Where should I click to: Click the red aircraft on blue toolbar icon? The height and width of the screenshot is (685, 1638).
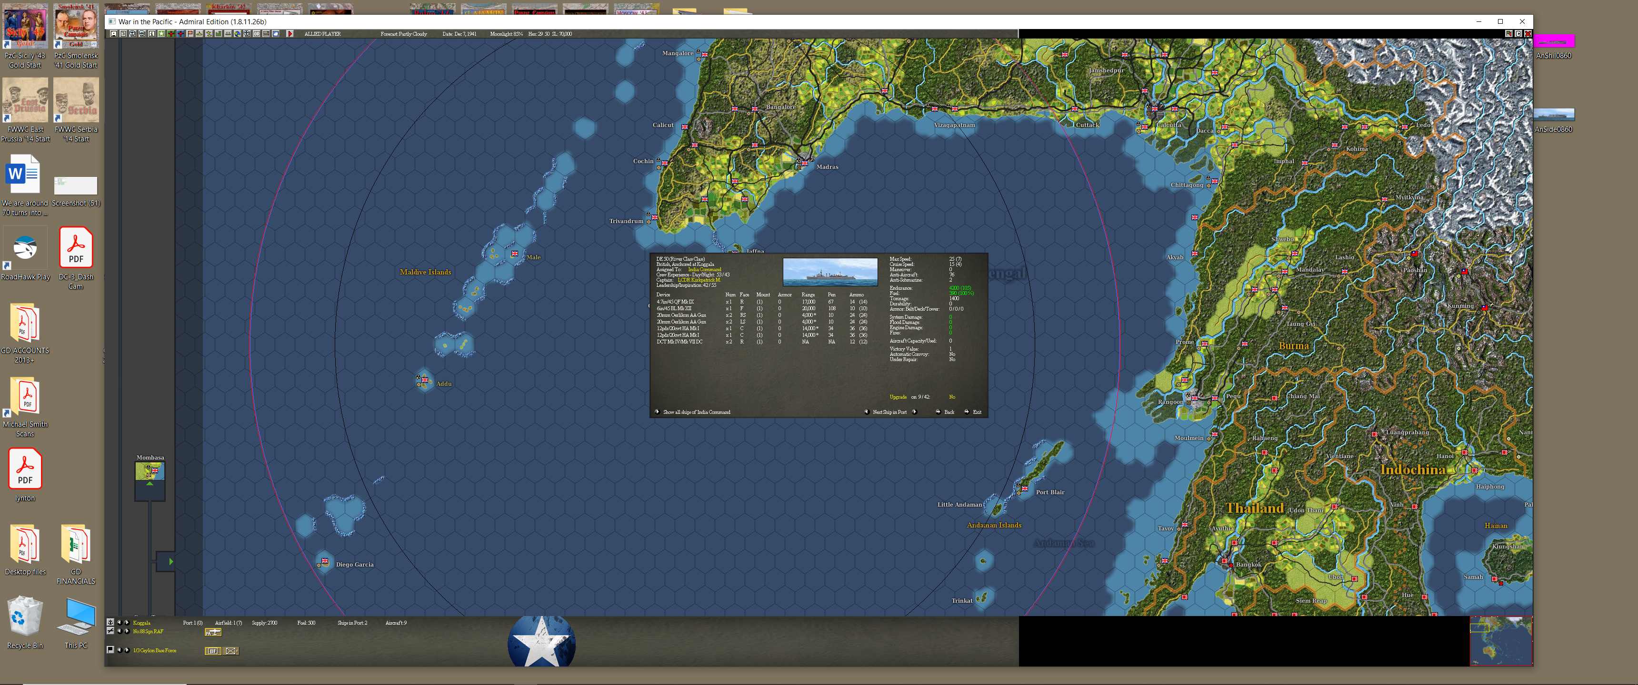tap(180, 34)
